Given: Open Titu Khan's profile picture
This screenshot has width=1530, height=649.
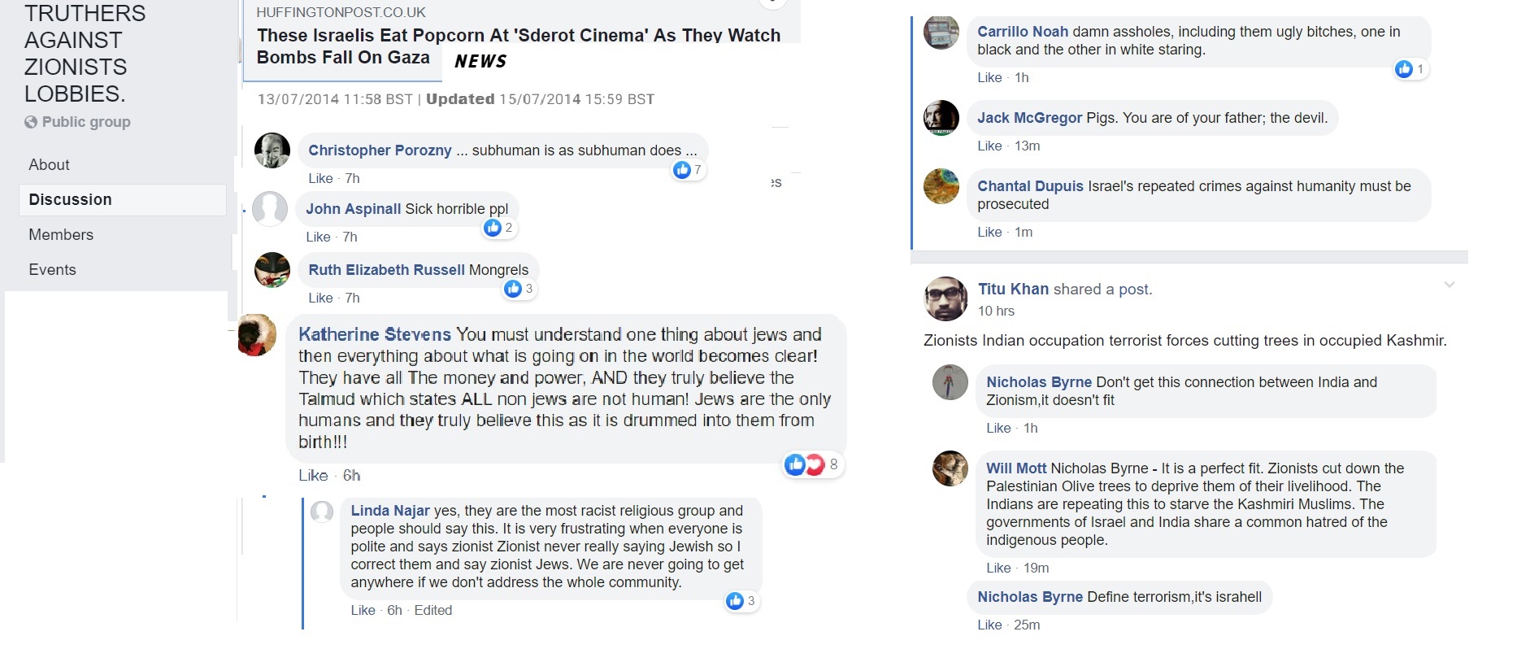Looking at the screenshot, I should coord(945,298).
